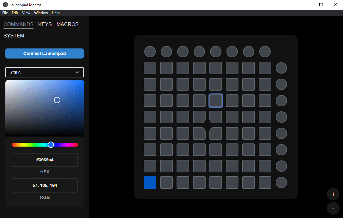Click the RGB field showing 57, 105, 164
This screenshot has height=218, width=343.
tap(45, 185)
